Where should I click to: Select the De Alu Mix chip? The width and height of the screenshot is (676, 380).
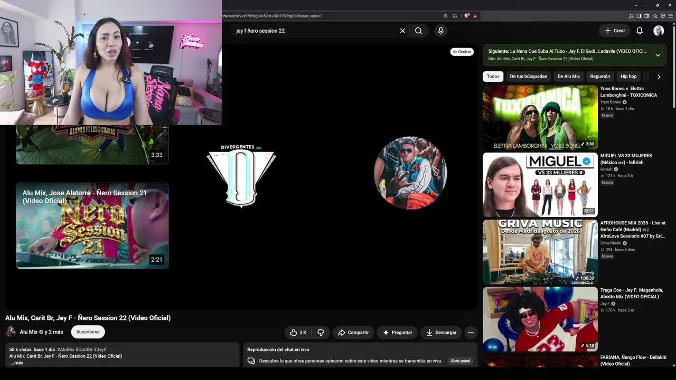click(x=568, y=77)
